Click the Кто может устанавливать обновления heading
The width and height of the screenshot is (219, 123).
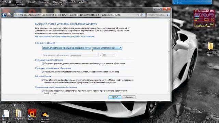point(53,68)
